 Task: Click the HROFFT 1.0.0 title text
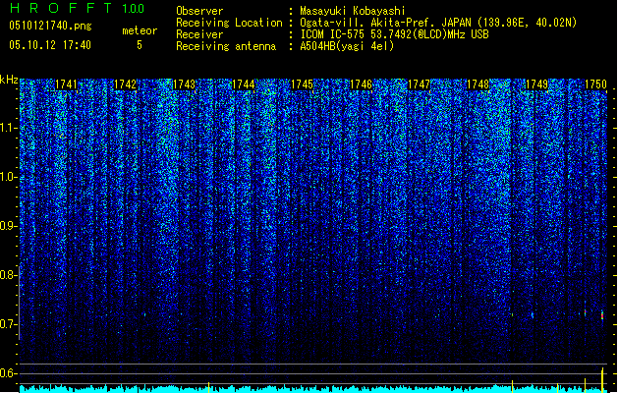[x=77, y=8]
